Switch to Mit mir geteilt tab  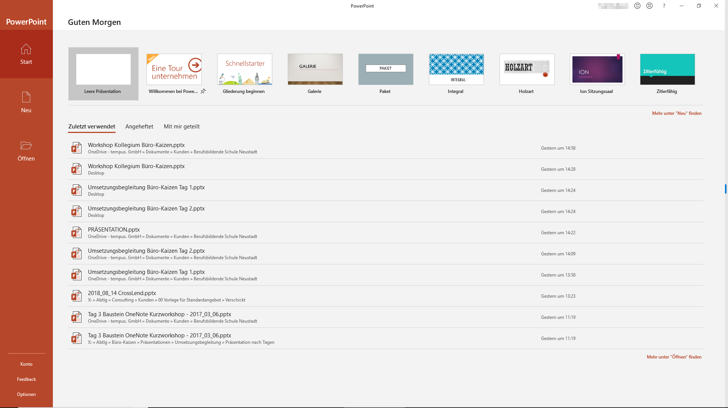182,127
